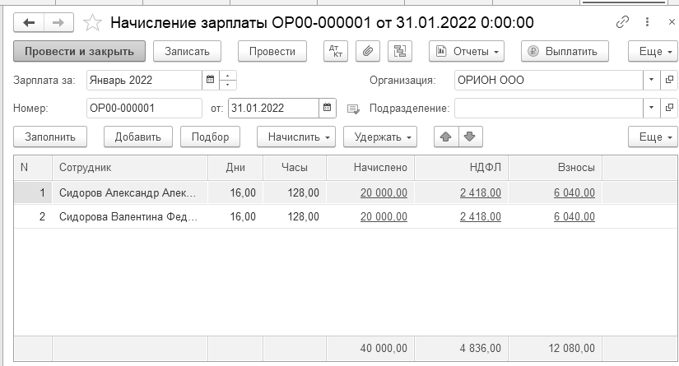
Task: Open calendar for the document date
Action: (x=328, y=108)
